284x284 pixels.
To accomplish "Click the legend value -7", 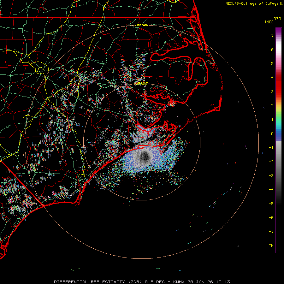I will [271, 232].
